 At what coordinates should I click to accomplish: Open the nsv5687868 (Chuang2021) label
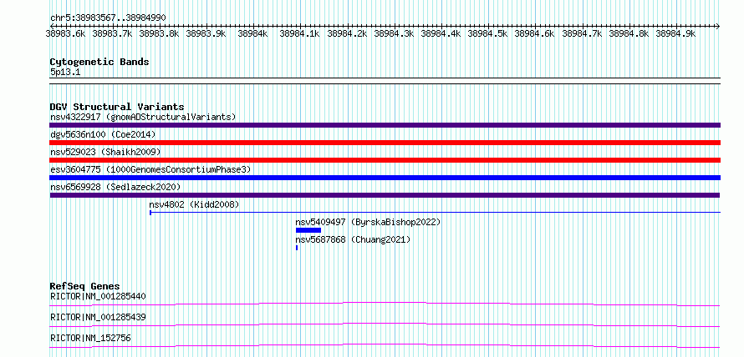pyautogui.click(x=353, y=239)
